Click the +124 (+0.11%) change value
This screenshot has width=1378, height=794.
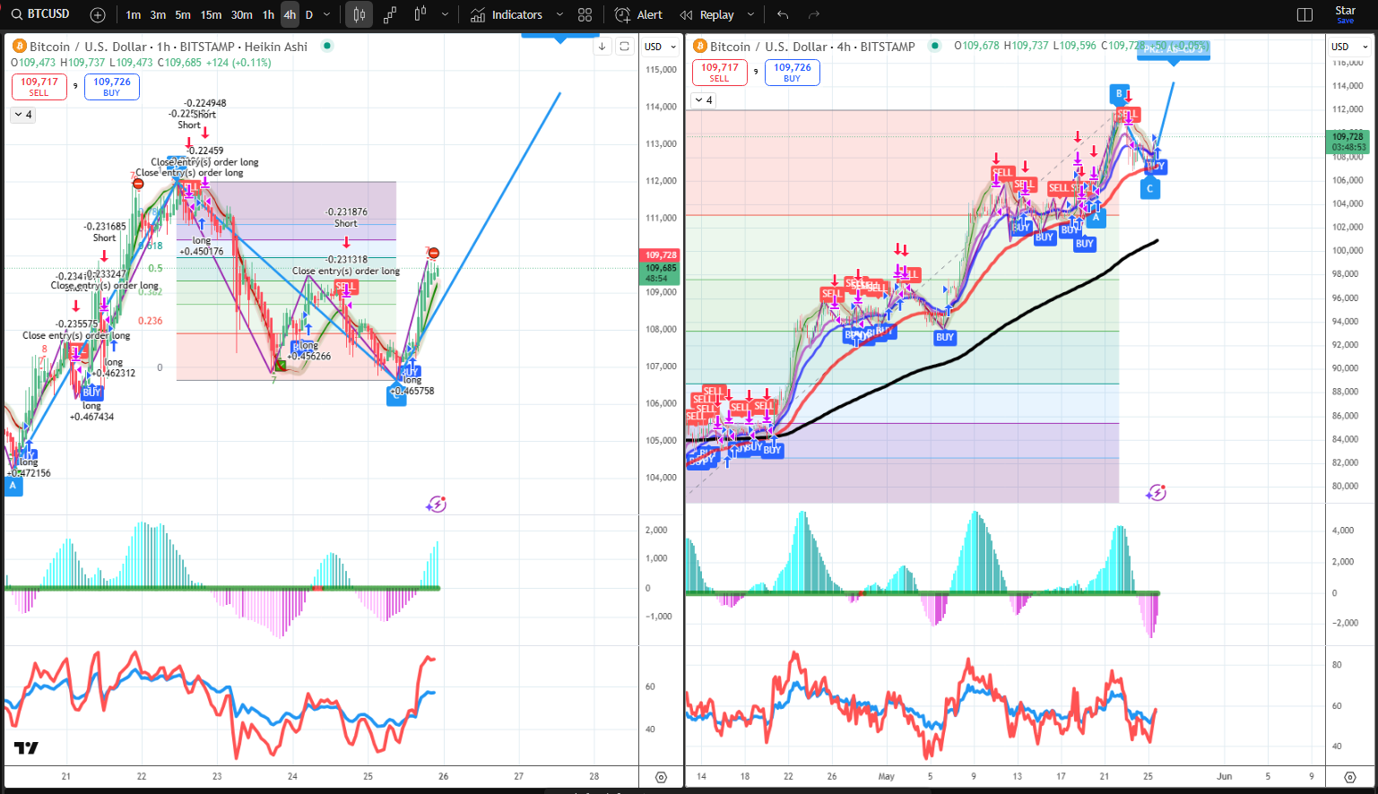click(238, 63)
